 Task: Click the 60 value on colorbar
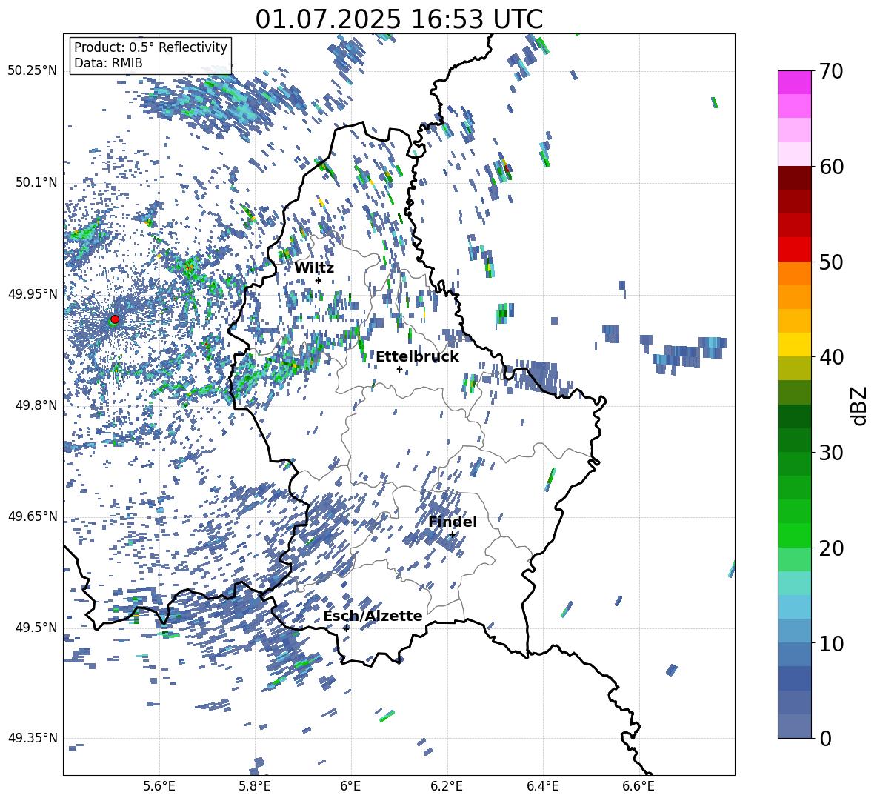click(x=831, y=167)
